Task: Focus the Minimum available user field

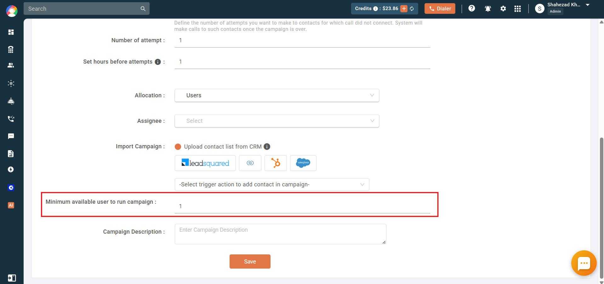Action: pos(302,206)
